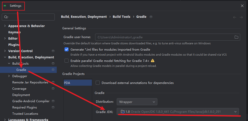Open Deployment settings page

[x=21, y=95]
